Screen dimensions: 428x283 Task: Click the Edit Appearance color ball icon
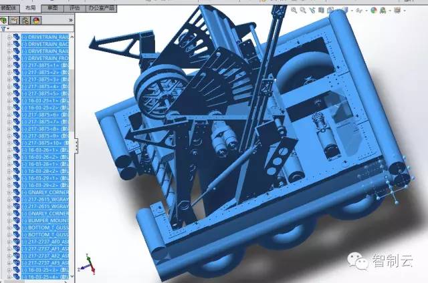(x=374, y=11)
